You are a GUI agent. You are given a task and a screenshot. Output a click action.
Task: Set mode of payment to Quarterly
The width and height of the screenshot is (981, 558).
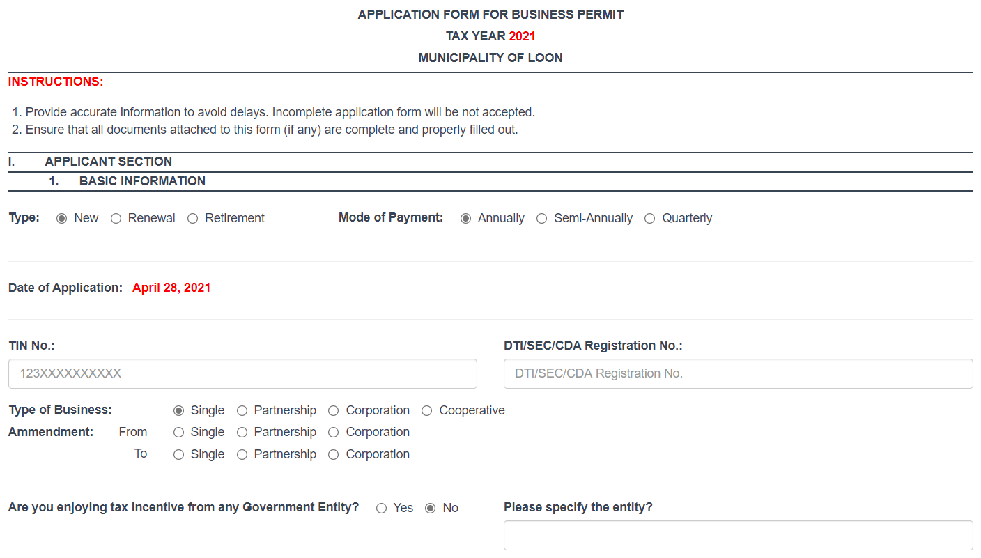[x=650, y=219]
